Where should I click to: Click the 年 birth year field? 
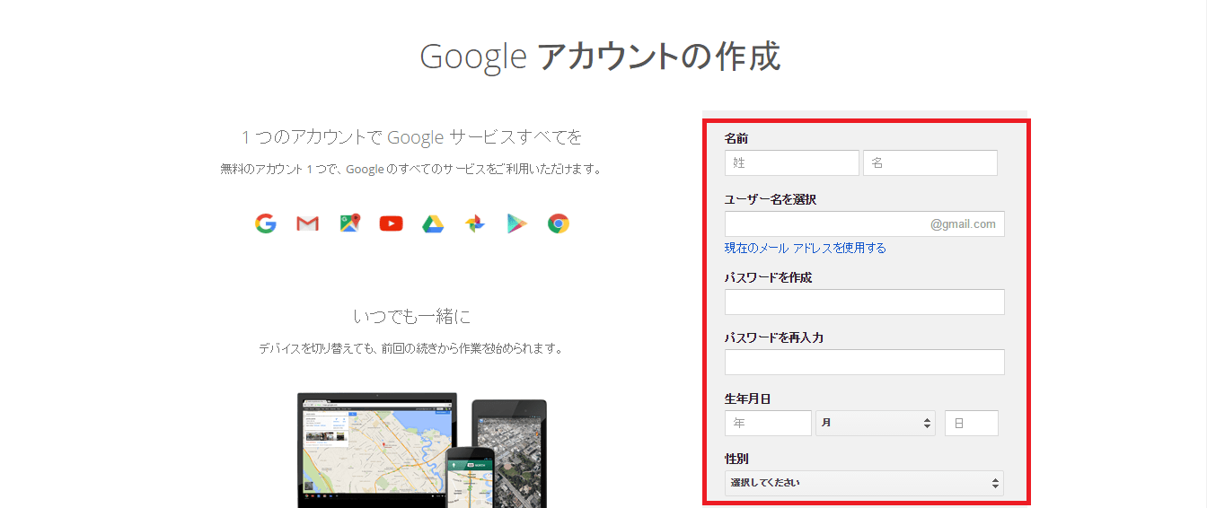tap(768, 423)
